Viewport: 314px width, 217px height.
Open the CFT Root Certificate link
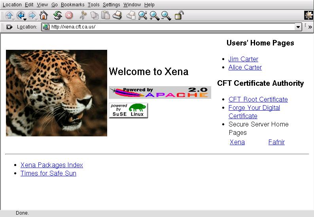click(x=258, y=99)
